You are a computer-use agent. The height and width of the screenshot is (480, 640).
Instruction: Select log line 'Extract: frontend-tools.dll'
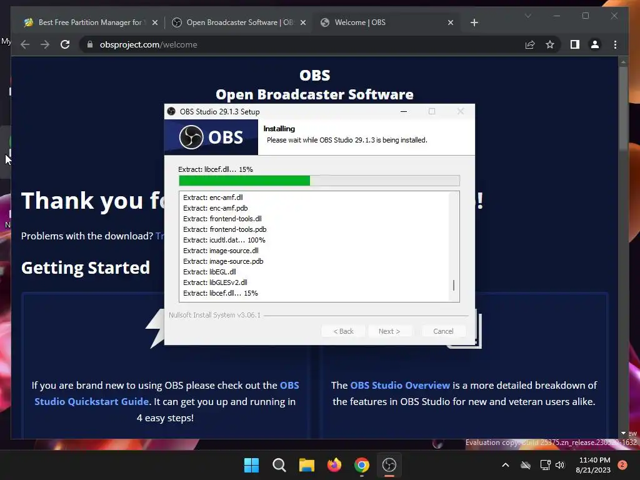click(x=222, y=219)
